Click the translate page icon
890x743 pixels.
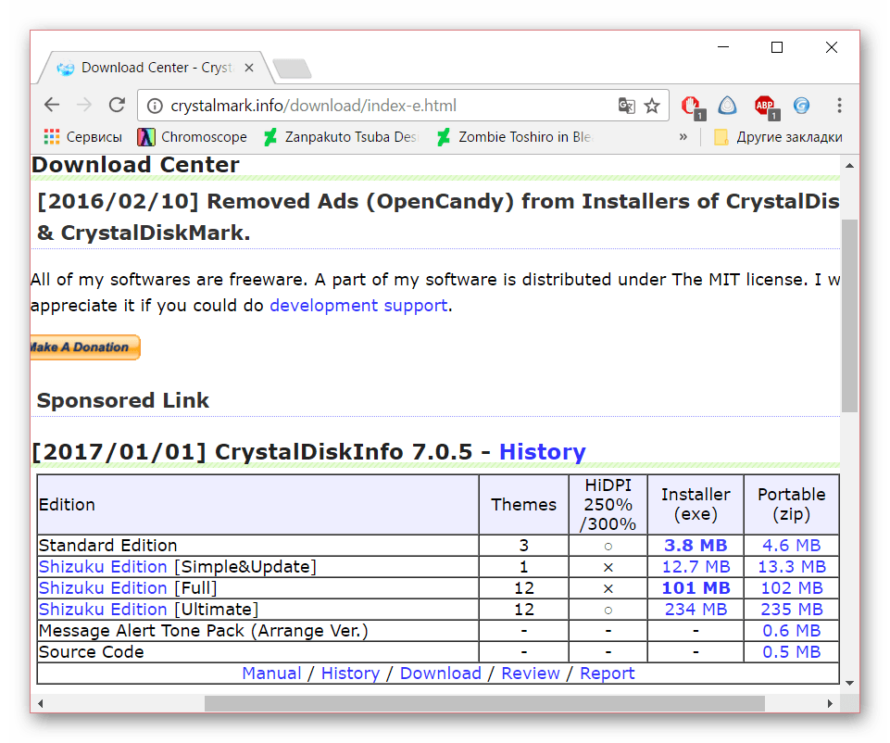coord(627,106)
